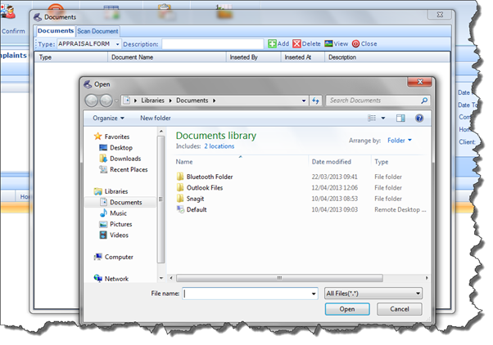The width and height of the screenshot is (493, 345).
Task: Click the View picture icon in Documents toolbar
Action: click(328, 43)
